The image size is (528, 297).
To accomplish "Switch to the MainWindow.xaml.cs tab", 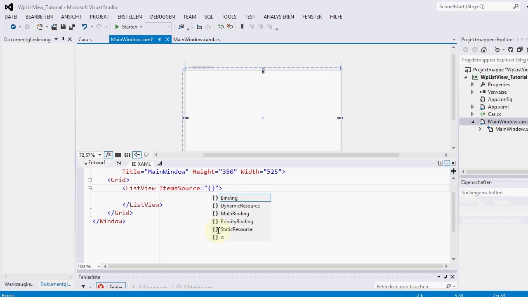I will click(x=196, y=40).
